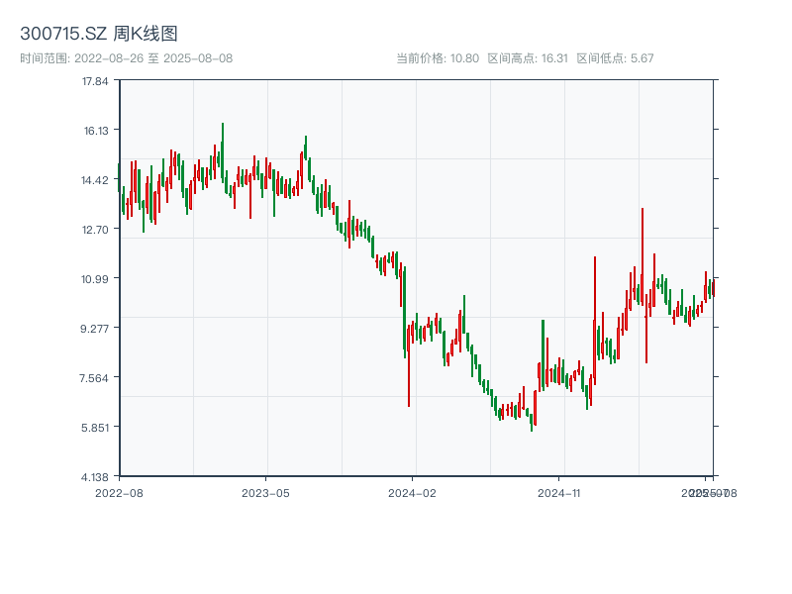Click the 10.99 price axis label
This screenshot has width=792, height=594.
[95, 279]
